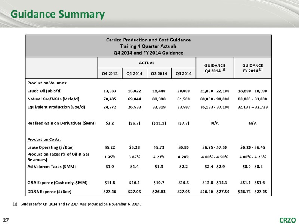The image size is (299, 224).
Task: Select guidance range $2.4 - $2.9
Action: (215, 167)
